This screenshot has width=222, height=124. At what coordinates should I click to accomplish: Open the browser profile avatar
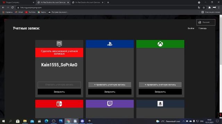tap(214, 8)
